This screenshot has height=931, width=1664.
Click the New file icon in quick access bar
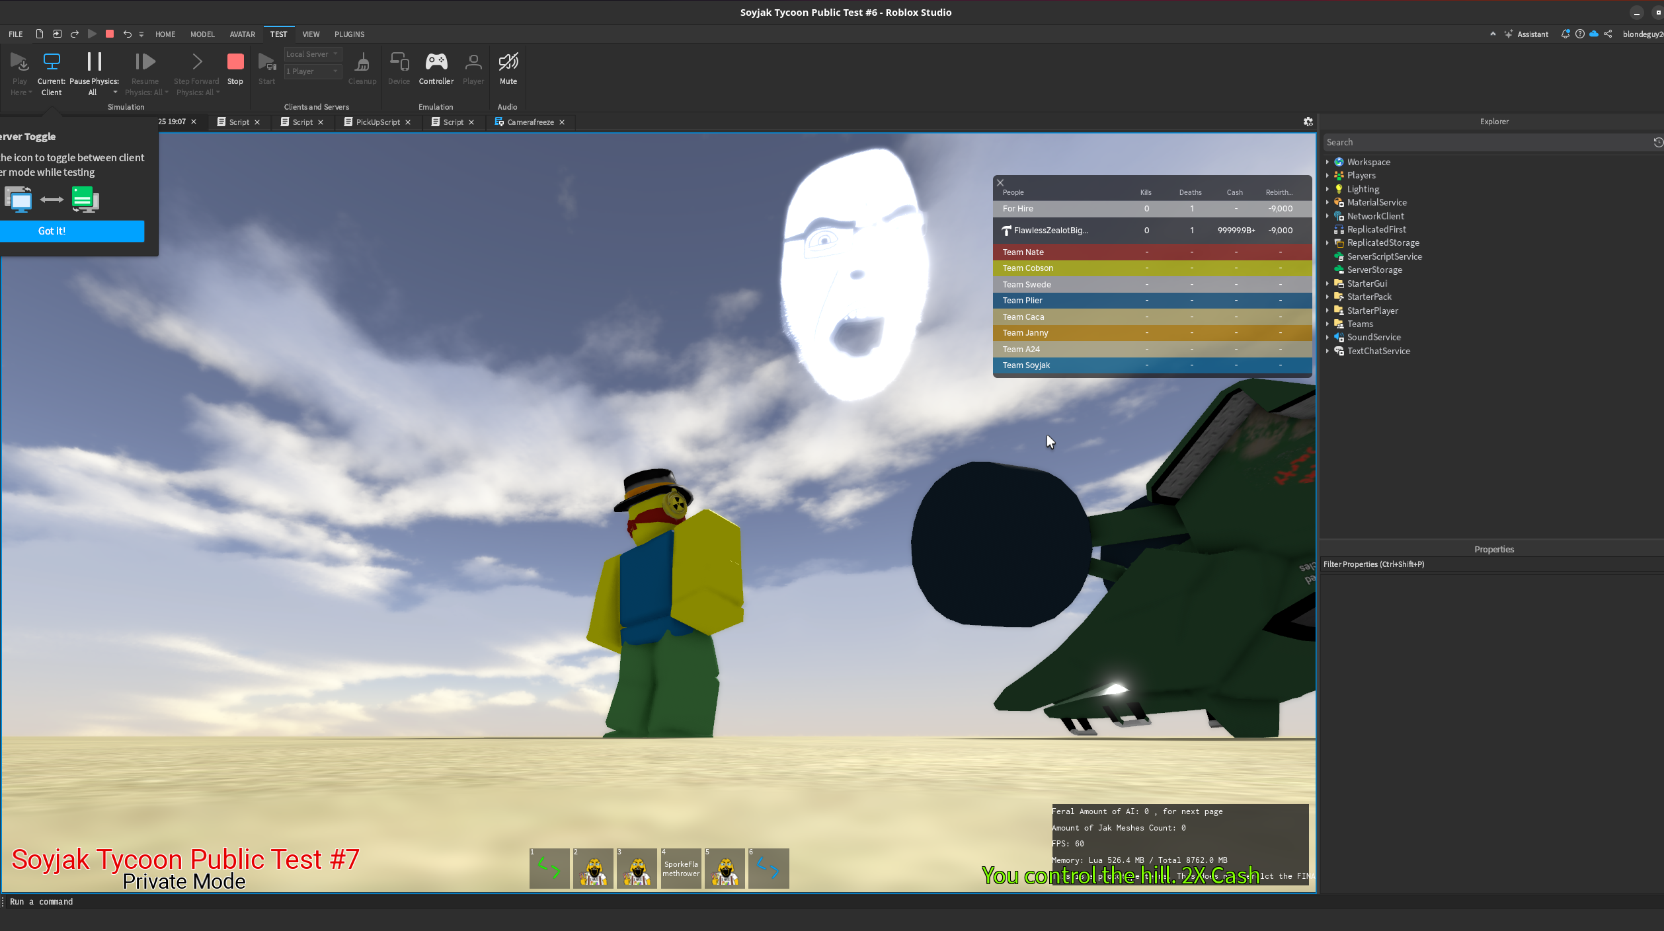click(40, 34)
